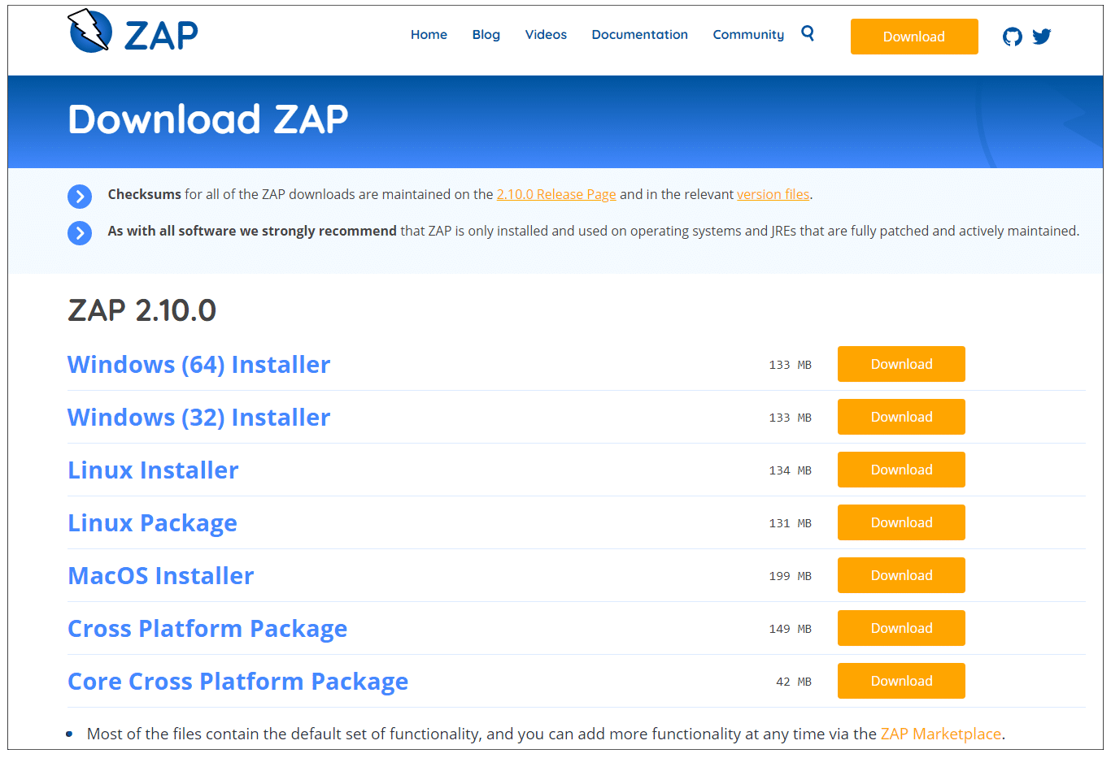1111x758 pixels.
Task: Click the orange Download button in the header
Action: coord(913,37)
